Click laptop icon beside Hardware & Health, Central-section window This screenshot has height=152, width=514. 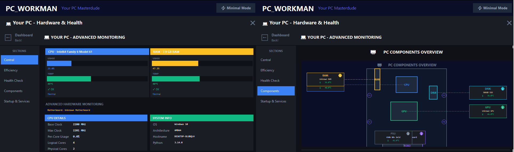[8, 24]
